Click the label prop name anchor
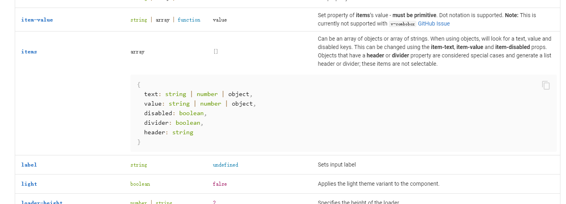Screen dimensions: 566x204 29,165
